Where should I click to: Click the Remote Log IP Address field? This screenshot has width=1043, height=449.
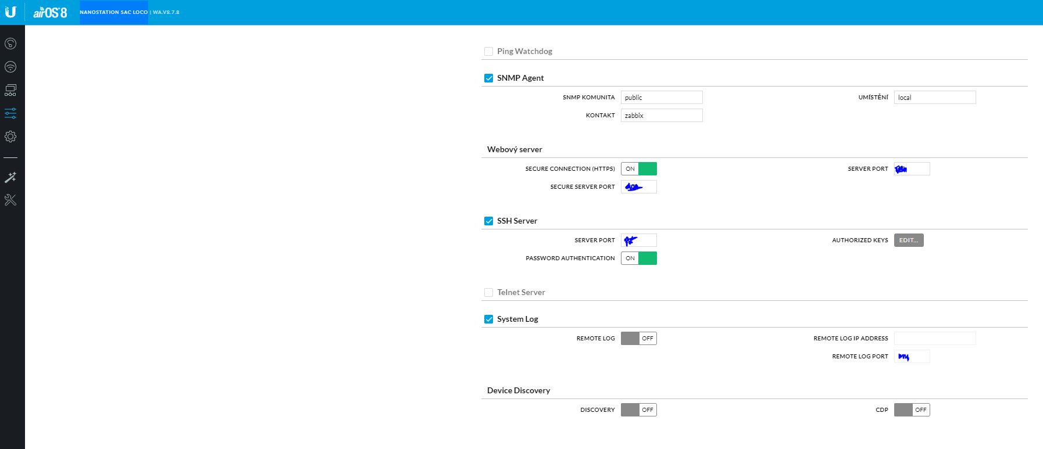(935, 339)
